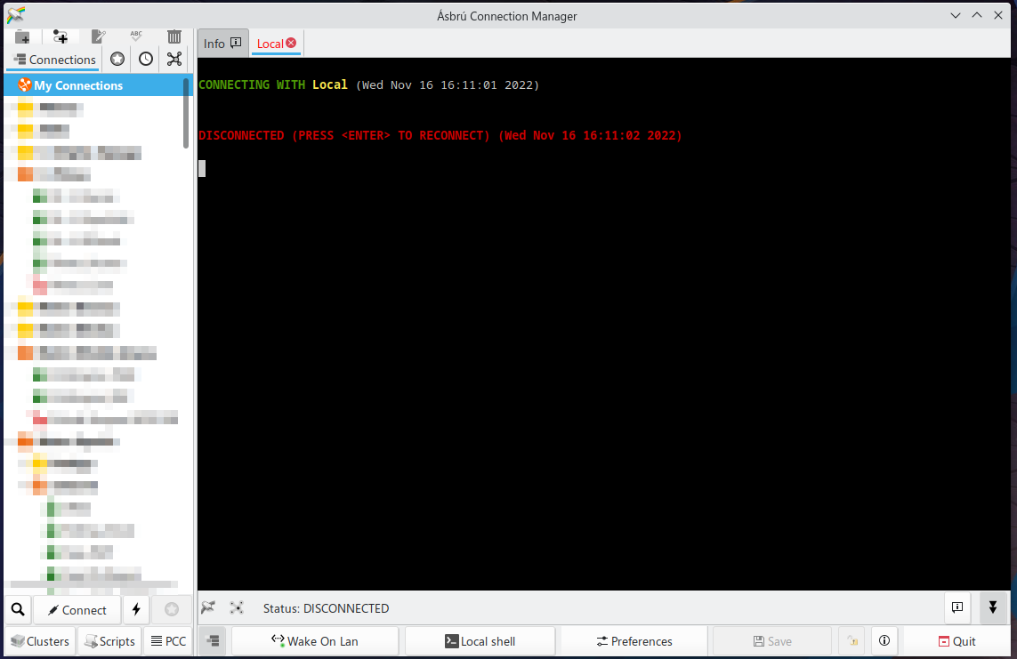The height and width of the screenshot is (659, 1017).
Task: Click the status bar info bubble button
Action: pyautogui.click(x=957, y=607)
